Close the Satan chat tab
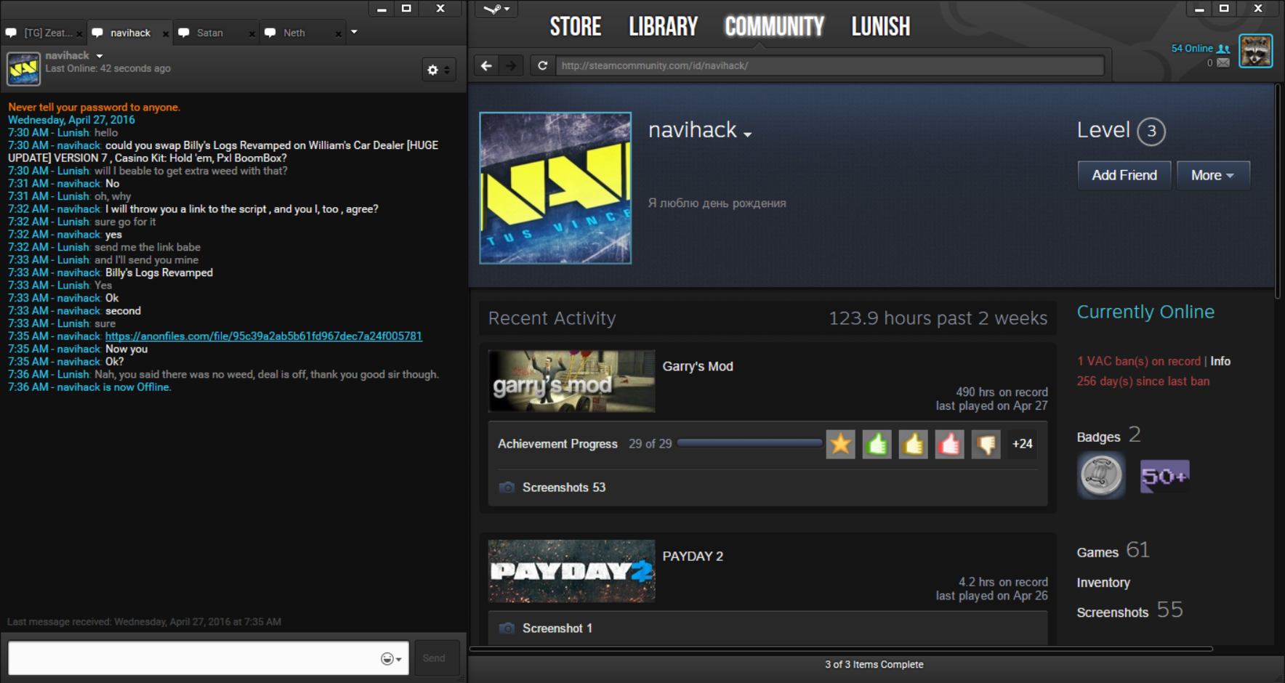The width and height of the screenshot is (1285, 683). coord(251,33)
